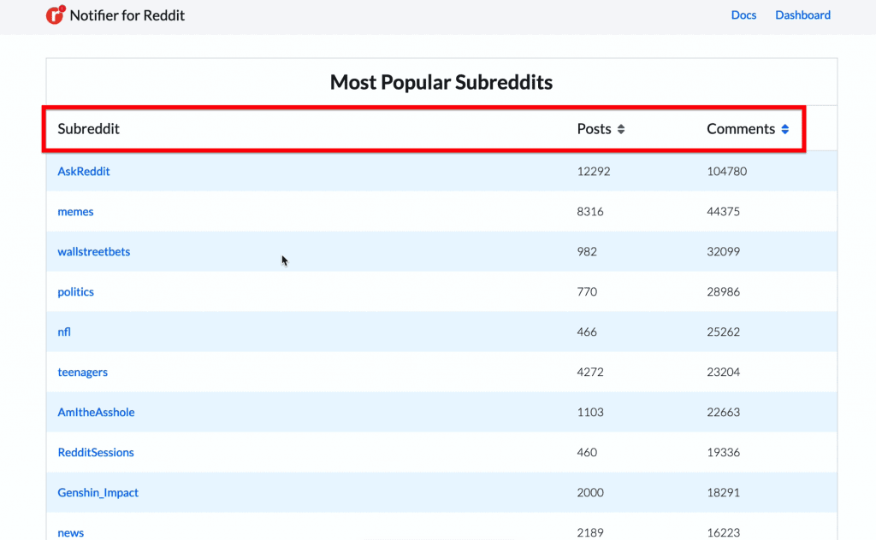
Task: Click the Most Popular Subreddits heading
Action: coord(441,82)
